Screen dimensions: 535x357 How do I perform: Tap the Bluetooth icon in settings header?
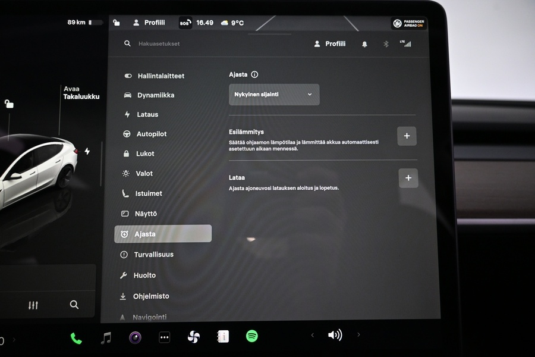(x=385, y=44)
